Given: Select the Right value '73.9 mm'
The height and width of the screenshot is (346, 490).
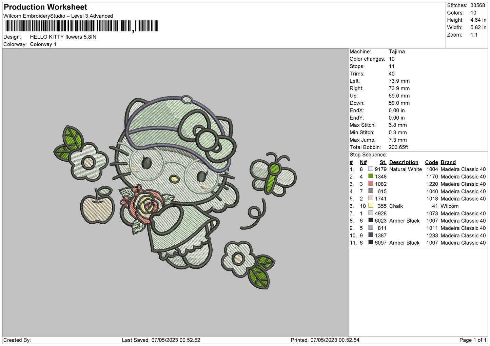Looking at the screenshot, I should (x=399, y=88).
